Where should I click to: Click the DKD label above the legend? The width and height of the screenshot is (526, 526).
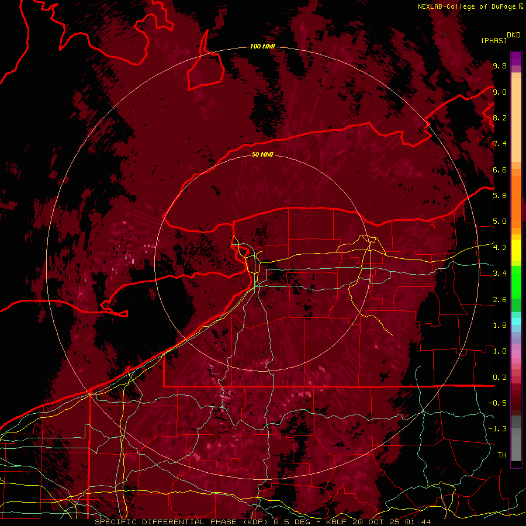(x=514, y=34)
